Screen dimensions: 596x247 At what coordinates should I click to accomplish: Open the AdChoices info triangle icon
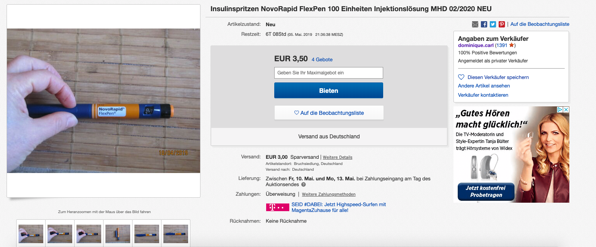(x=559, y=110)
